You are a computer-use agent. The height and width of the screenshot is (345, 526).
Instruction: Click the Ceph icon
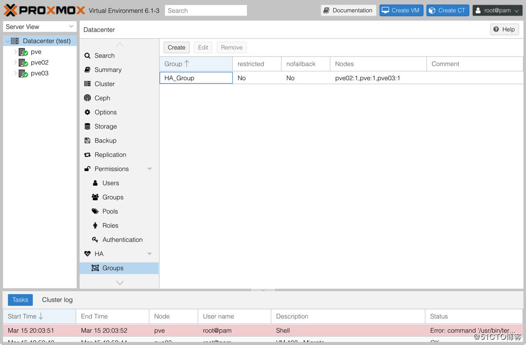click(87, 98)
